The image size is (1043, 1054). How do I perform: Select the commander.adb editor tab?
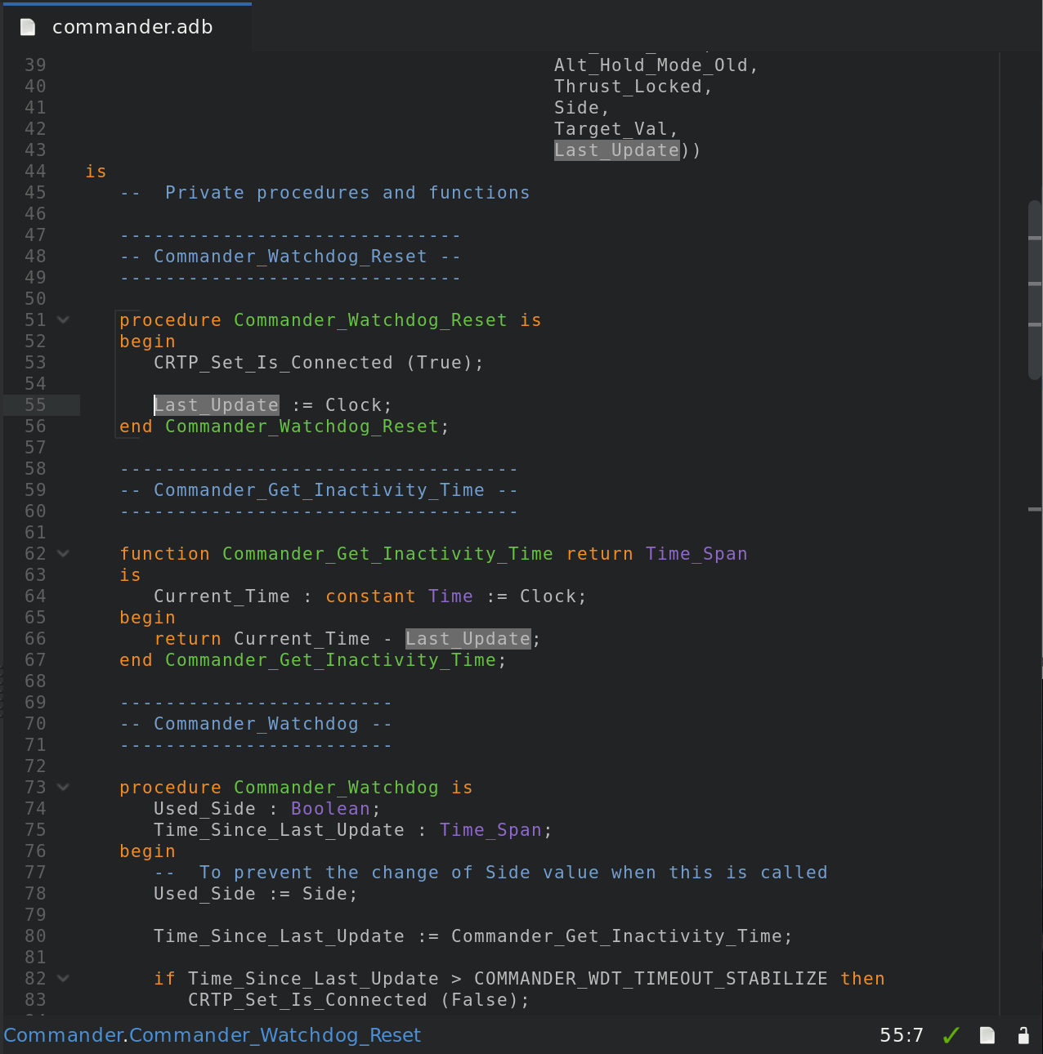coord(127,27)
